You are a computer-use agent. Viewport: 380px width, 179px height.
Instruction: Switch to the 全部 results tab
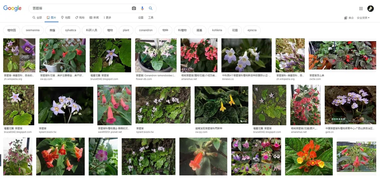(x=37, y=18)
